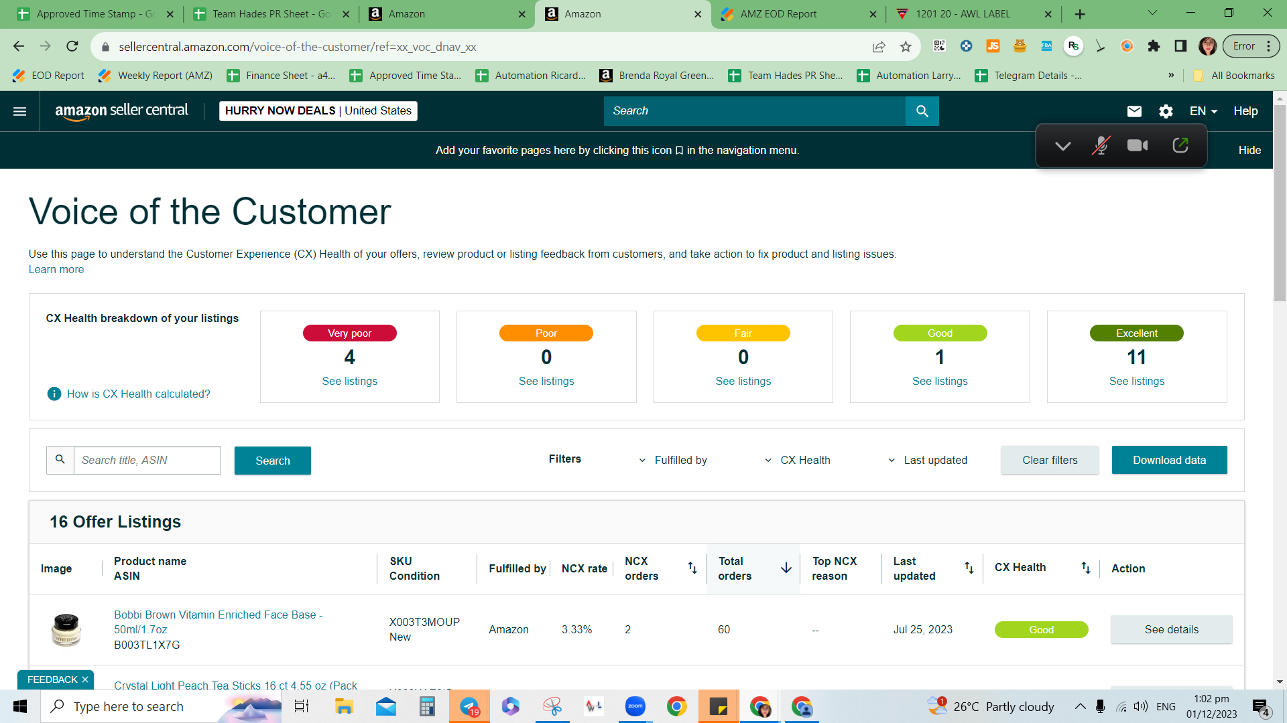Open Windows Start menu
Screen dimensions: 1287x723
pyautogui.click(x=20, y=706)
